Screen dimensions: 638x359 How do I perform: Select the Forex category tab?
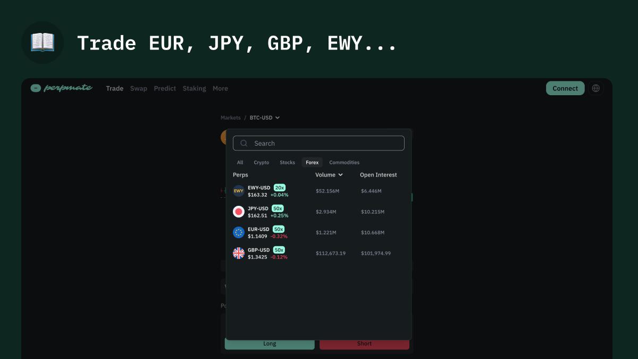pyautogui.click(x=312, y=162)
